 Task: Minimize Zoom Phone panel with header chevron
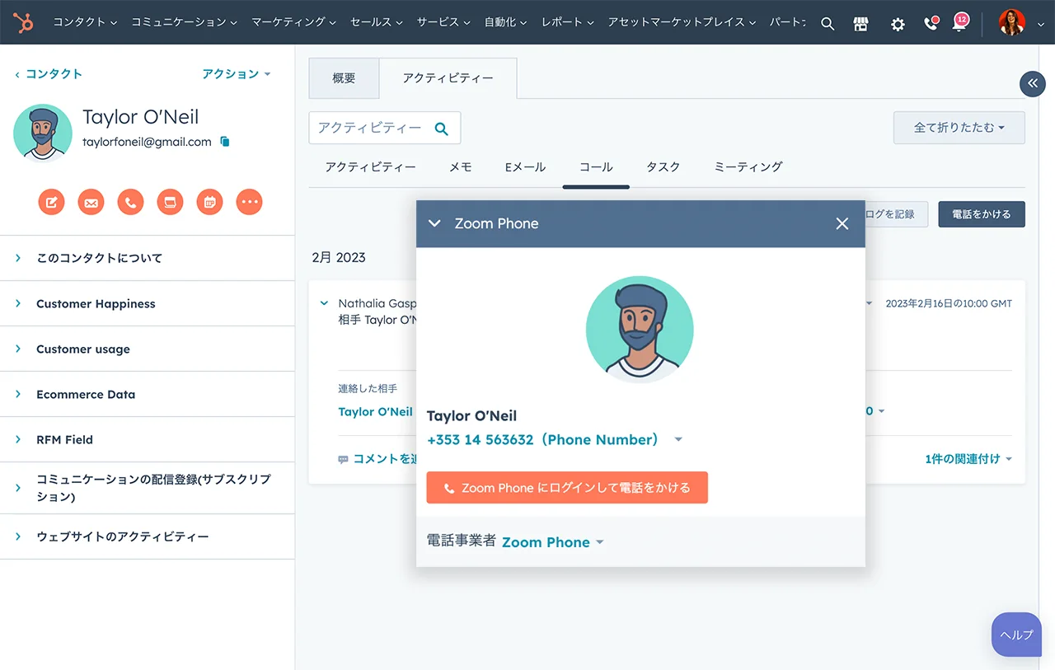[x=434, y=223]
